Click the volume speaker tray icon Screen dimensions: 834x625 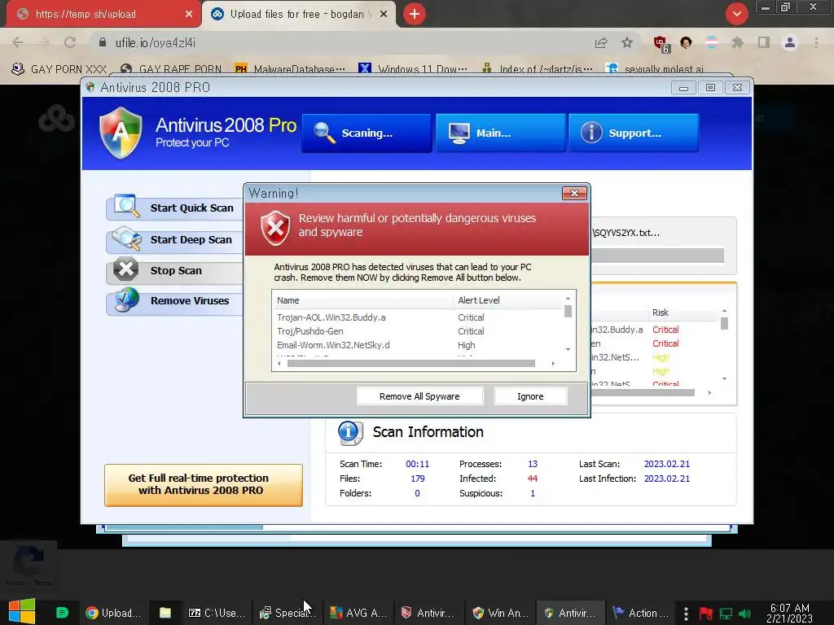pyautogui.click(x=744, y=614)
